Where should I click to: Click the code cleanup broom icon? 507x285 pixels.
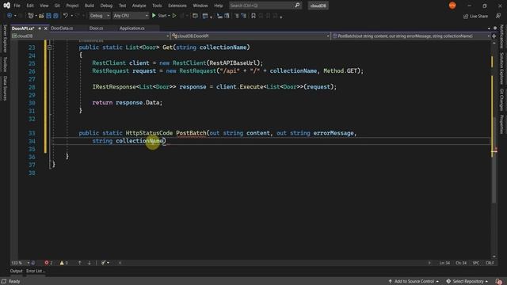point(103,263)
